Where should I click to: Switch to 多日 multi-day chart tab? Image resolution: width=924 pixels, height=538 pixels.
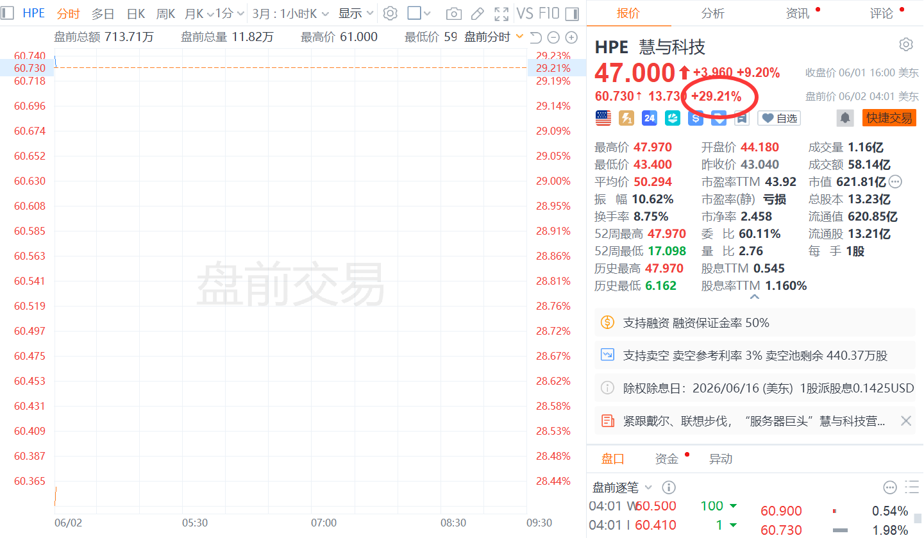point(103,13)
